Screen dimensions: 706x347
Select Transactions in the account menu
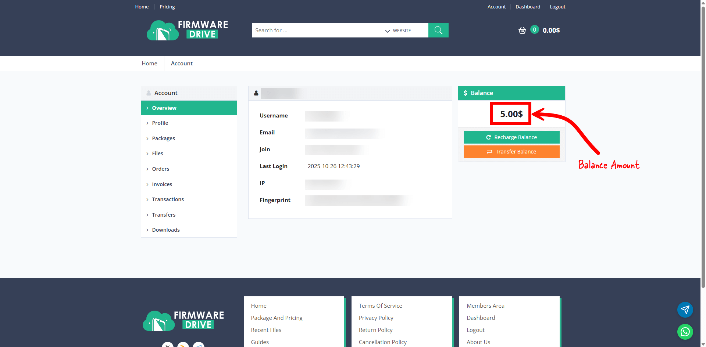click(168, 199)
